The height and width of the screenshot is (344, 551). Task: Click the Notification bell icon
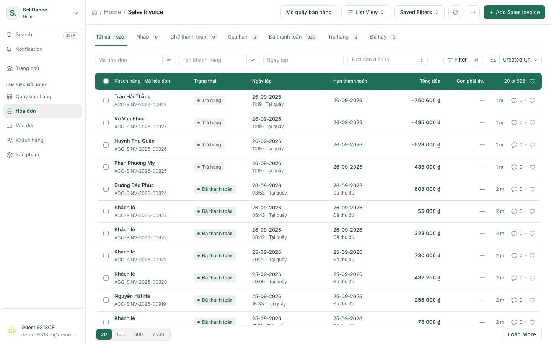(x=9, y=49)
